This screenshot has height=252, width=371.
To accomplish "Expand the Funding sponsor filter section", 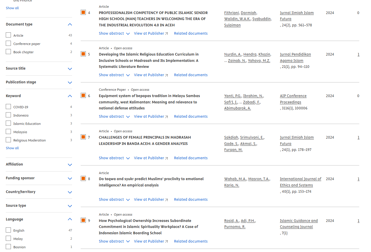I will click(x=70, y=178).
